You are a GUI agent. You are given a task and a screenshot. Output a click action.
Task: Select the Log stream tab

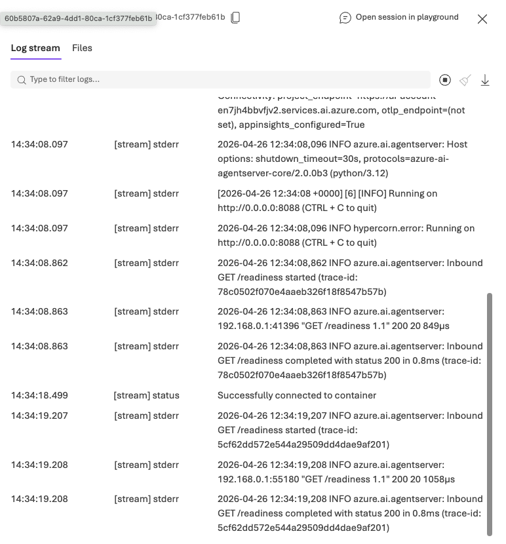(35, 48)
